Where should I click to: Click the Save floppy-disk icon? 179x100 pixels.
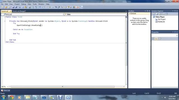(13, 7)
